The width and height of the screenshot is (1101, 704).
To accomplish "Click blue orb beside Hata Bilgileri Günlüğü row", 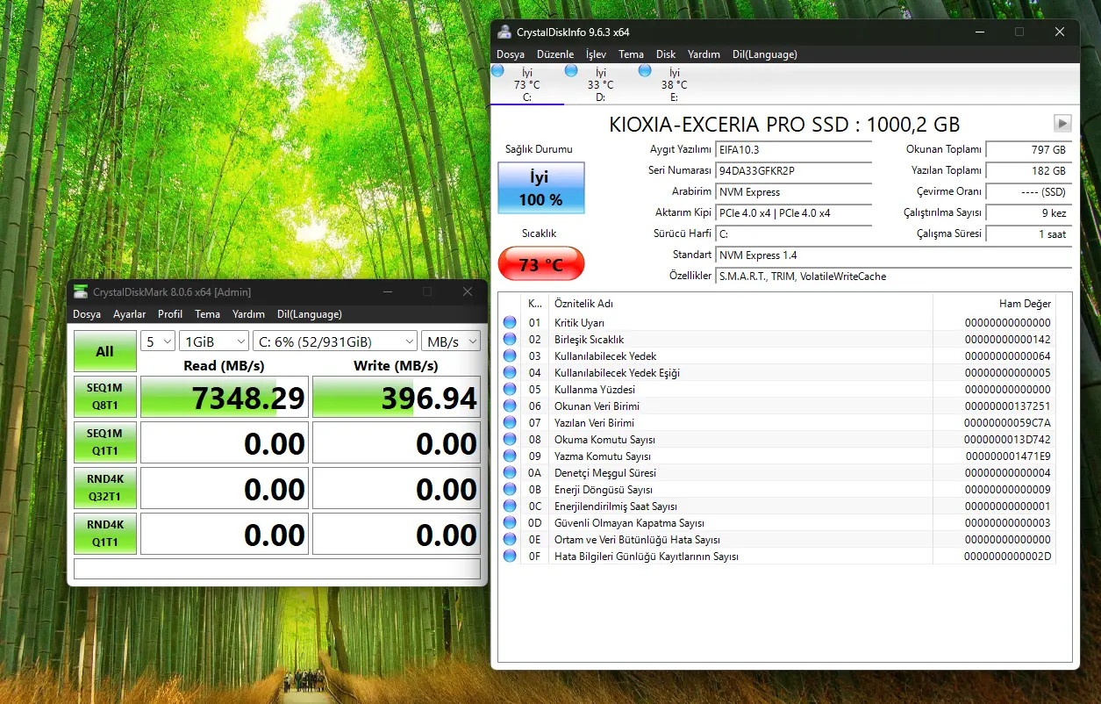I will point(510,556).
